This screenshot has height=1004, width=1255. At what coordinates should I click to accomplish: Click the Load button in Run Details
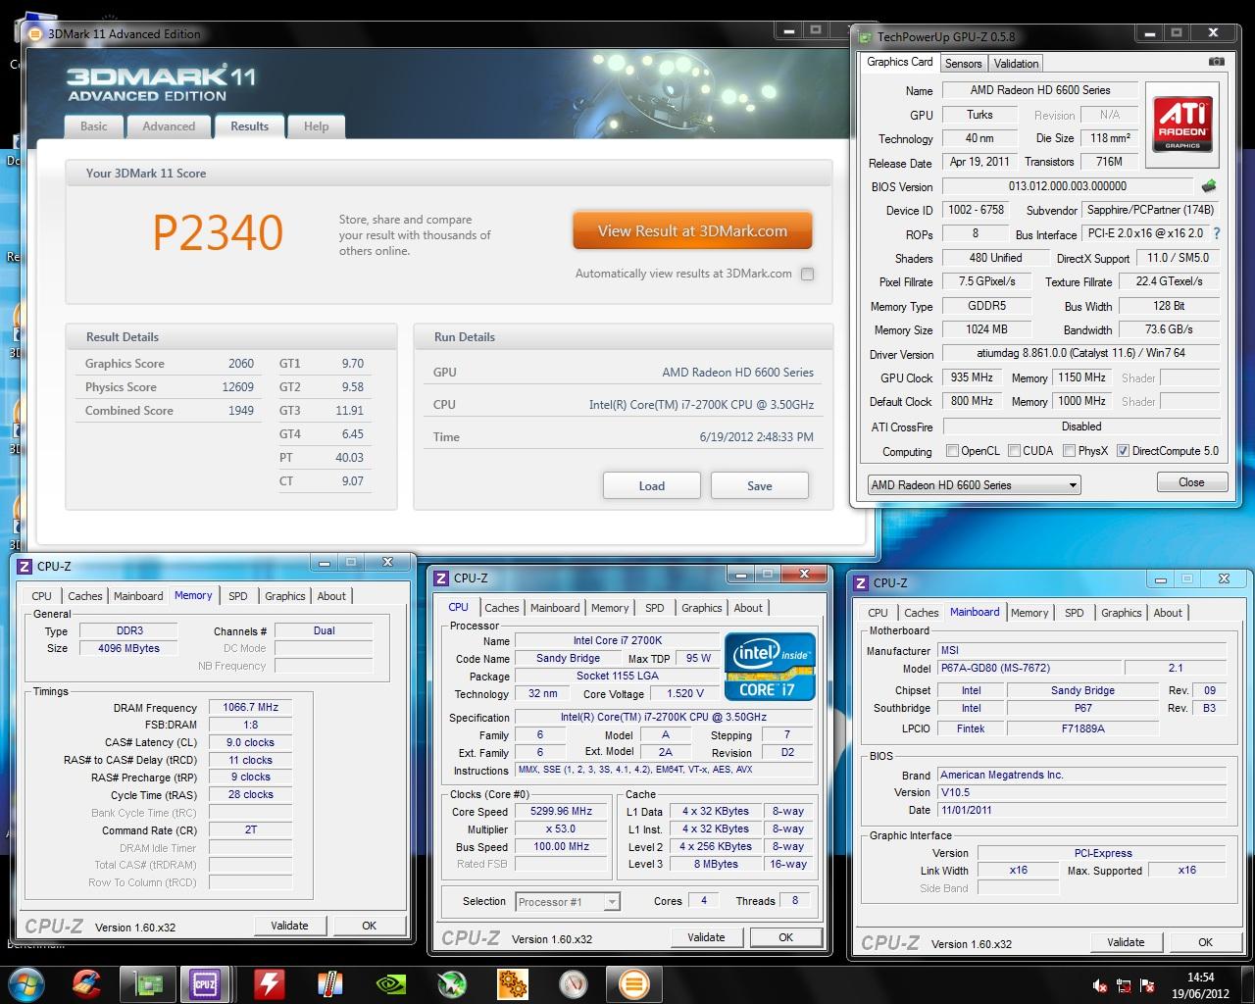[x=651, y=485]
